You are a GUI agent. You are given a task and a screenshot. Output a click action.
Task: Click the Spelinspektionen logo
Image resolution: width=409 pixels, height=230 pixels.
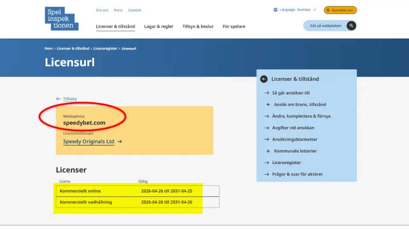click(x=61, y=18)
